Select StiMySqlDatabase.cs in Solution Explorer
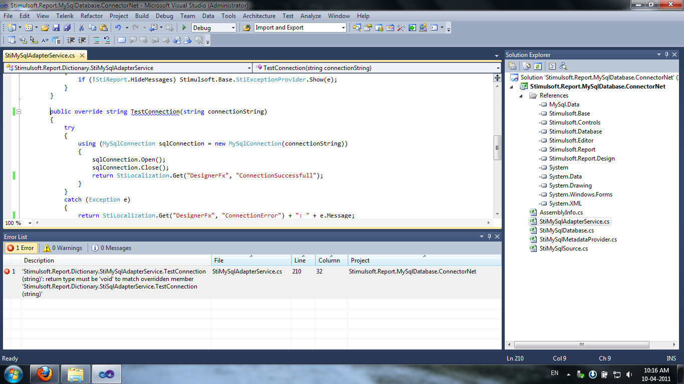 566,230
